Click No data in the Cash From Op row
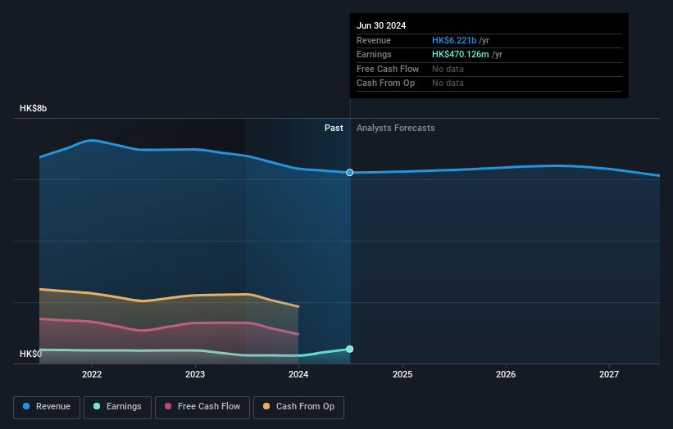 pos(448,84)
